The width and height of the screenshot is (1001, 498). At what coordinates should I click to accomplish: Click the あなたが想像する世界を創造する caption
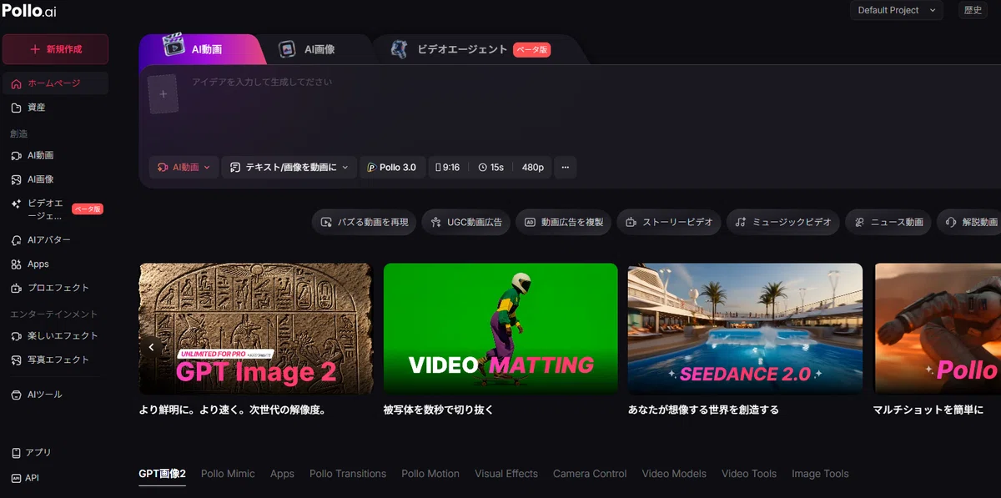(703, 410)
